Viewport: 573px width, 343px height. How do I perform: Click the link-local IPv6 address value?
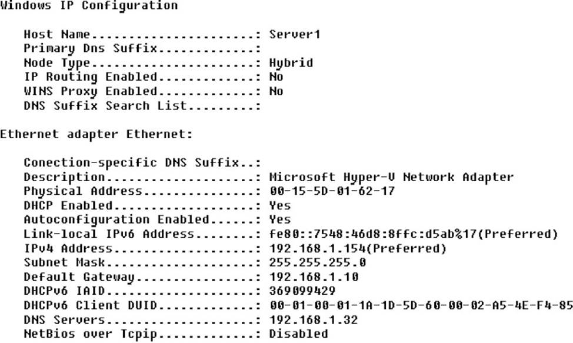[413, 234]
